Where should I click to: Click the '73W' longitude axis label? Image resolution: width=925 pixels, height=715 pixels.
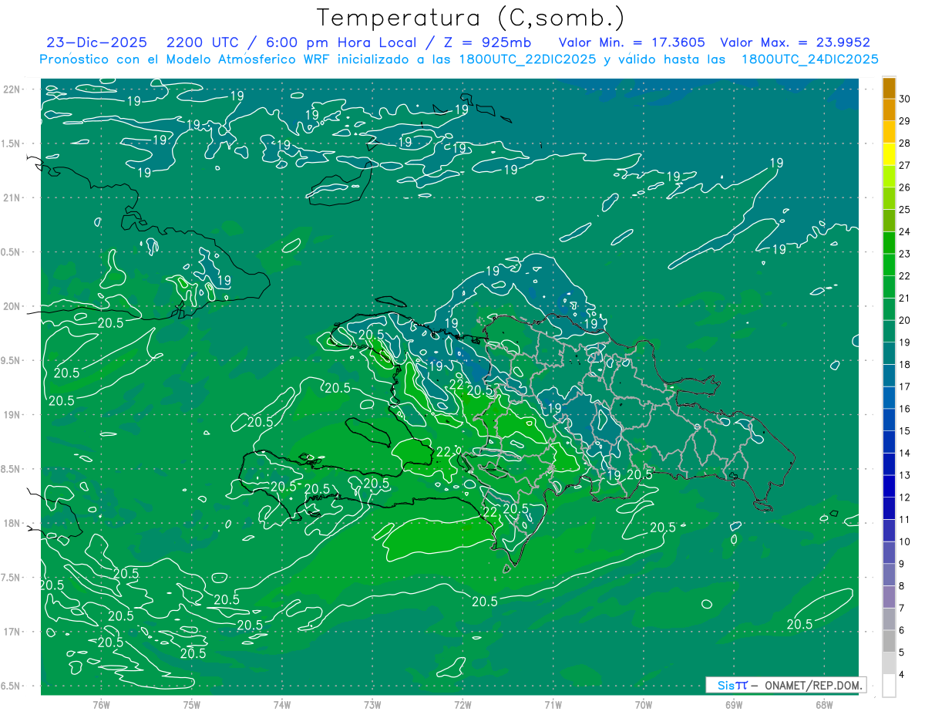372,704
